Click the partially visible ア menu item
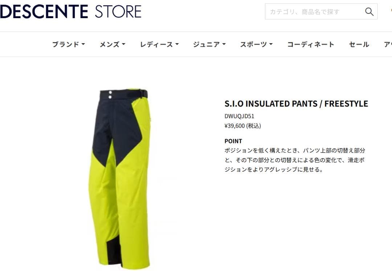Viewport: 392px width, 271px height. point(388,45)
